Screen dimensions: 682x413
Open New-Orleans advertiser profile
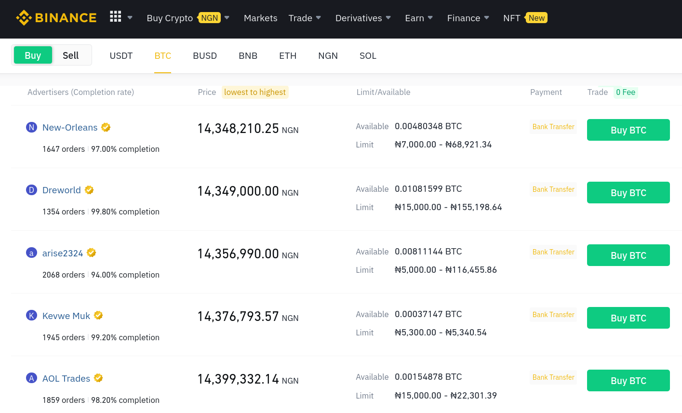pyautogui.click(x=70, y=128)
